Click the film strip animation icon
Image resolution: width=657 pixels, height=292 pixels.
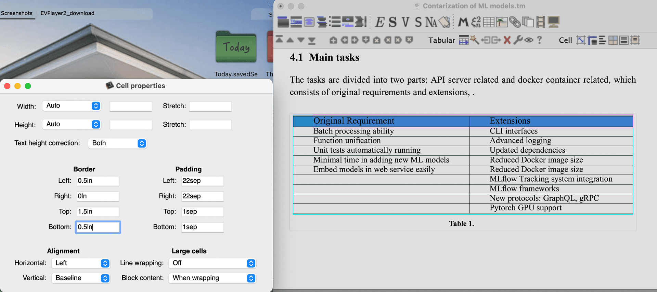tap(541, 22)
